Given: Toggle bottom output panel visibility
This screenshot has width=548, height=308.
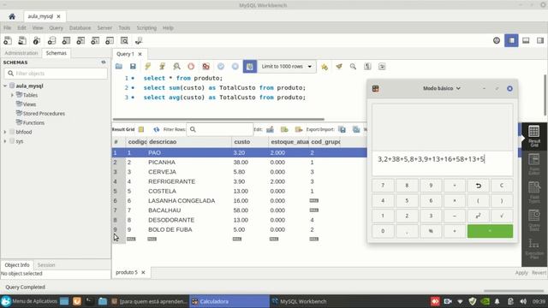Looking at the screenshot, I should (x=526, y=40).
